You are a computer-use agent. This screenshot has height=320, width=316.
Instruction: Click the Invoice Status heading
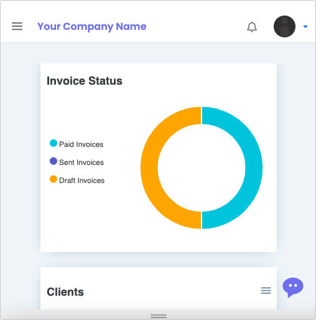click(x=85, y=81)
